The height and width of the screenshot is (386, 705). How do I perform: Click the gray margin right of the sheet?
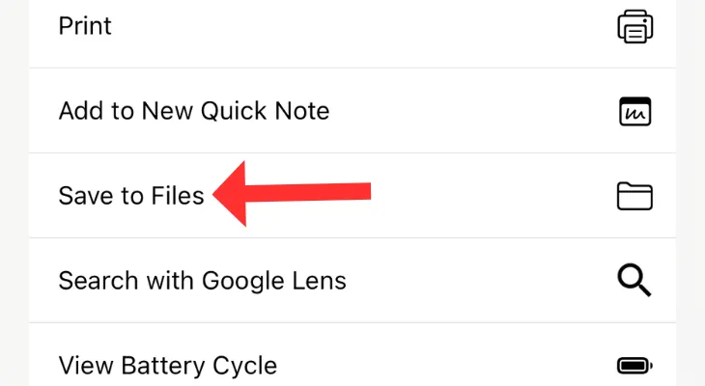[x=691, y=193]
